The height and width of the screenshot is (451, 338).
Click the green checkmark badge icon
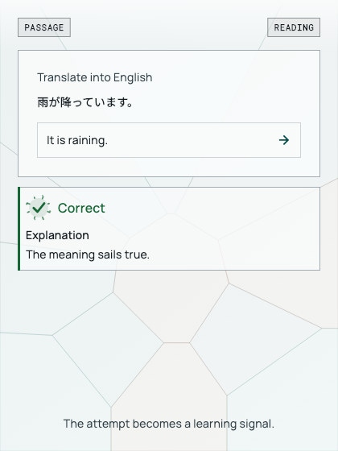(39, 208)
